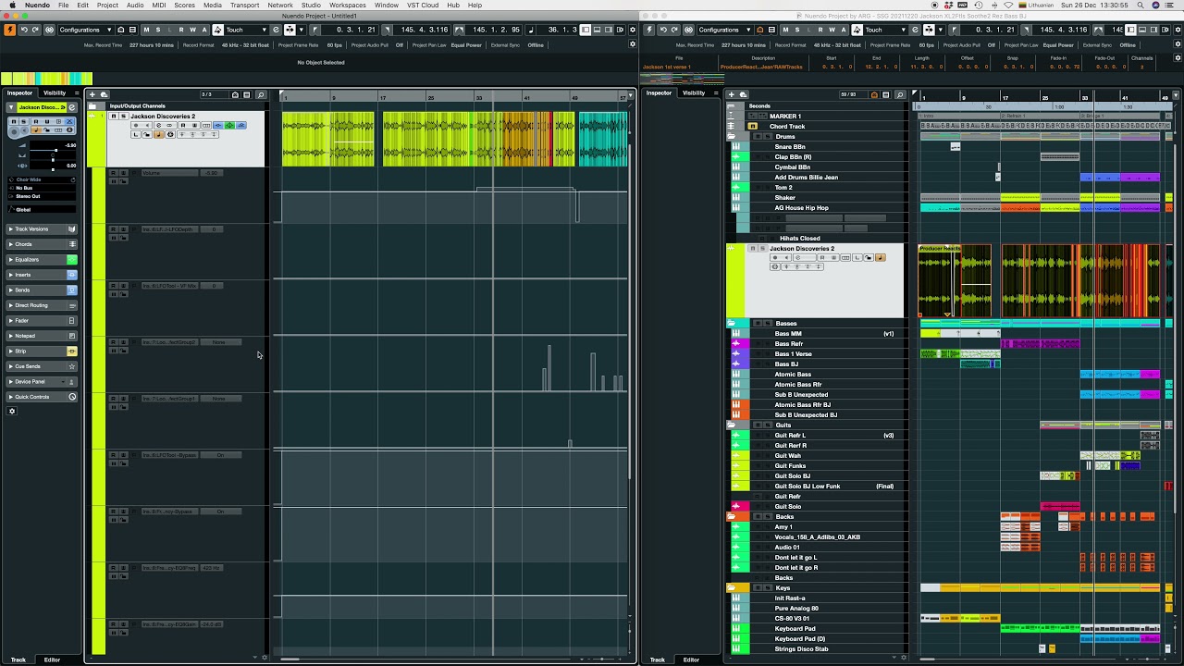Solo Jackson Discoveries 2 track in left window
Viewport: 1184px width, 666px height.
pyautogui.click(x=123, y=117)
